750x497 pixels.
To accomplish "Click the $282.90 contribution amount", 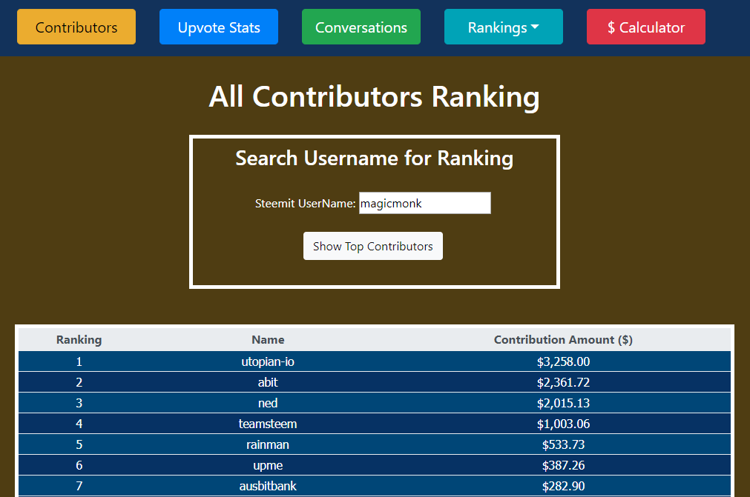I will point(563,486).
